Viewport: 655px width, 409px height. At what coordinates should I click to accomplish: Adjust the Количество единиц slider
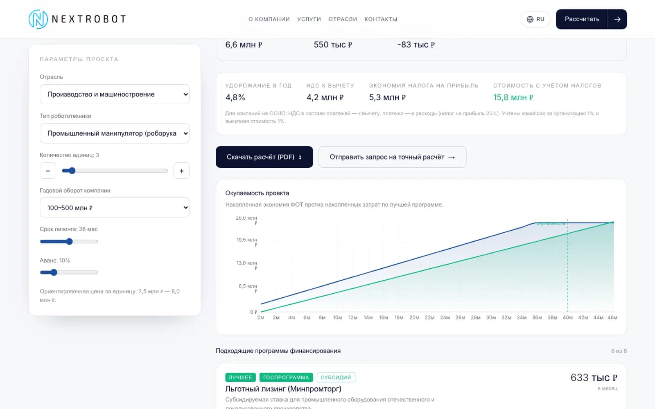115,171
